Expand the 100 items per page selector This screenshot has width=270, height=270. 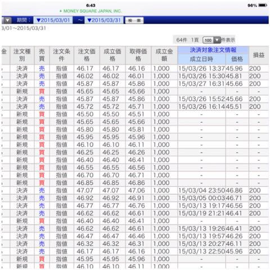click(211, 40)
